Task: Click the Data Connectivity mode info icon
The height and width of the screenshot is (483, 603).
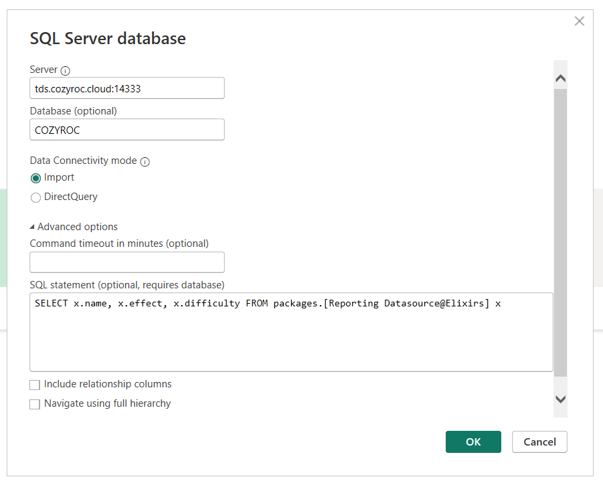Action: point(145,161)
